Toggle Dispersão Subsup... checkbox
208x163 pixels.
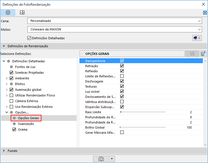coord(122,107)
